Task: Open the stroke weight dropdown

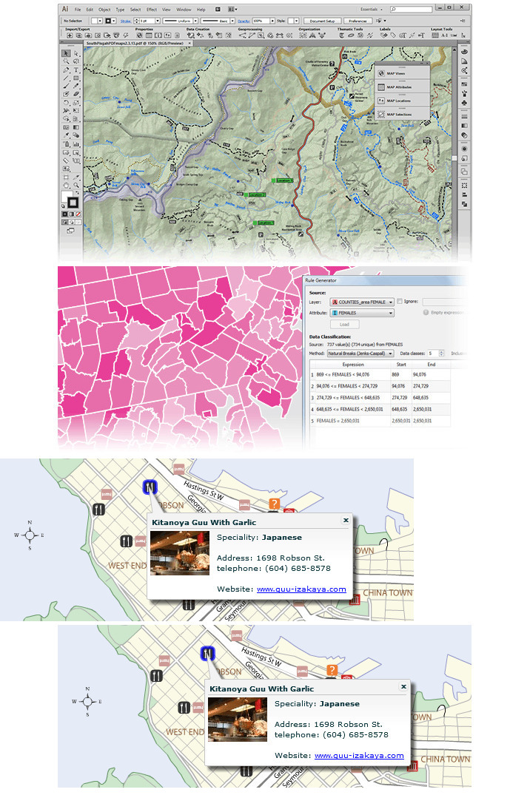Action: tap(158, 21)
